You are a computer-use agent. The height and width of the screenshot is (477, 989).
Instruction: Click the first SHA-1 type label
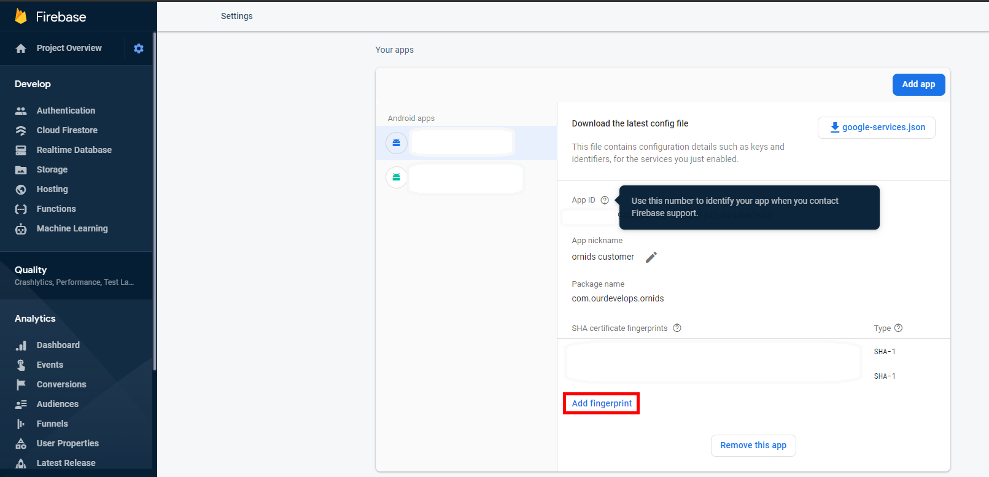[x=885, y=352]
